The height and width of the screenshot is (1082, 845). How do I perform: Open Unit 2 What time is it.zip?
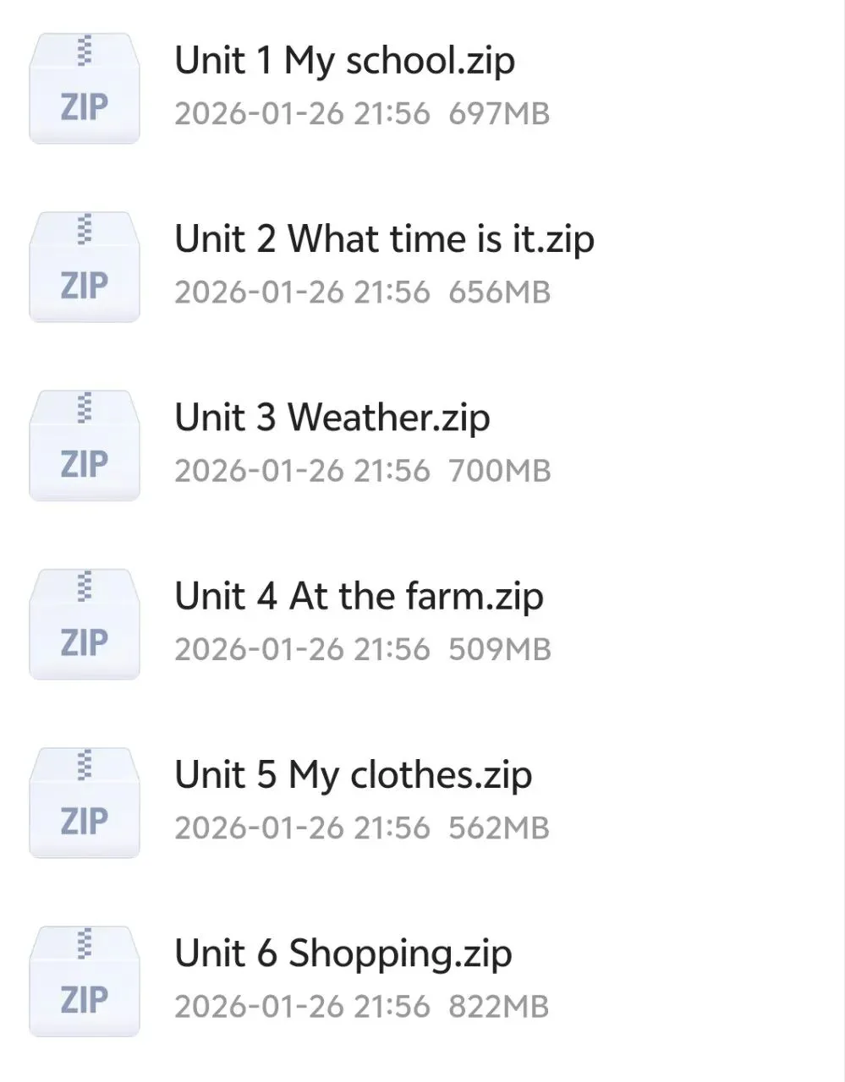(384, 239)
